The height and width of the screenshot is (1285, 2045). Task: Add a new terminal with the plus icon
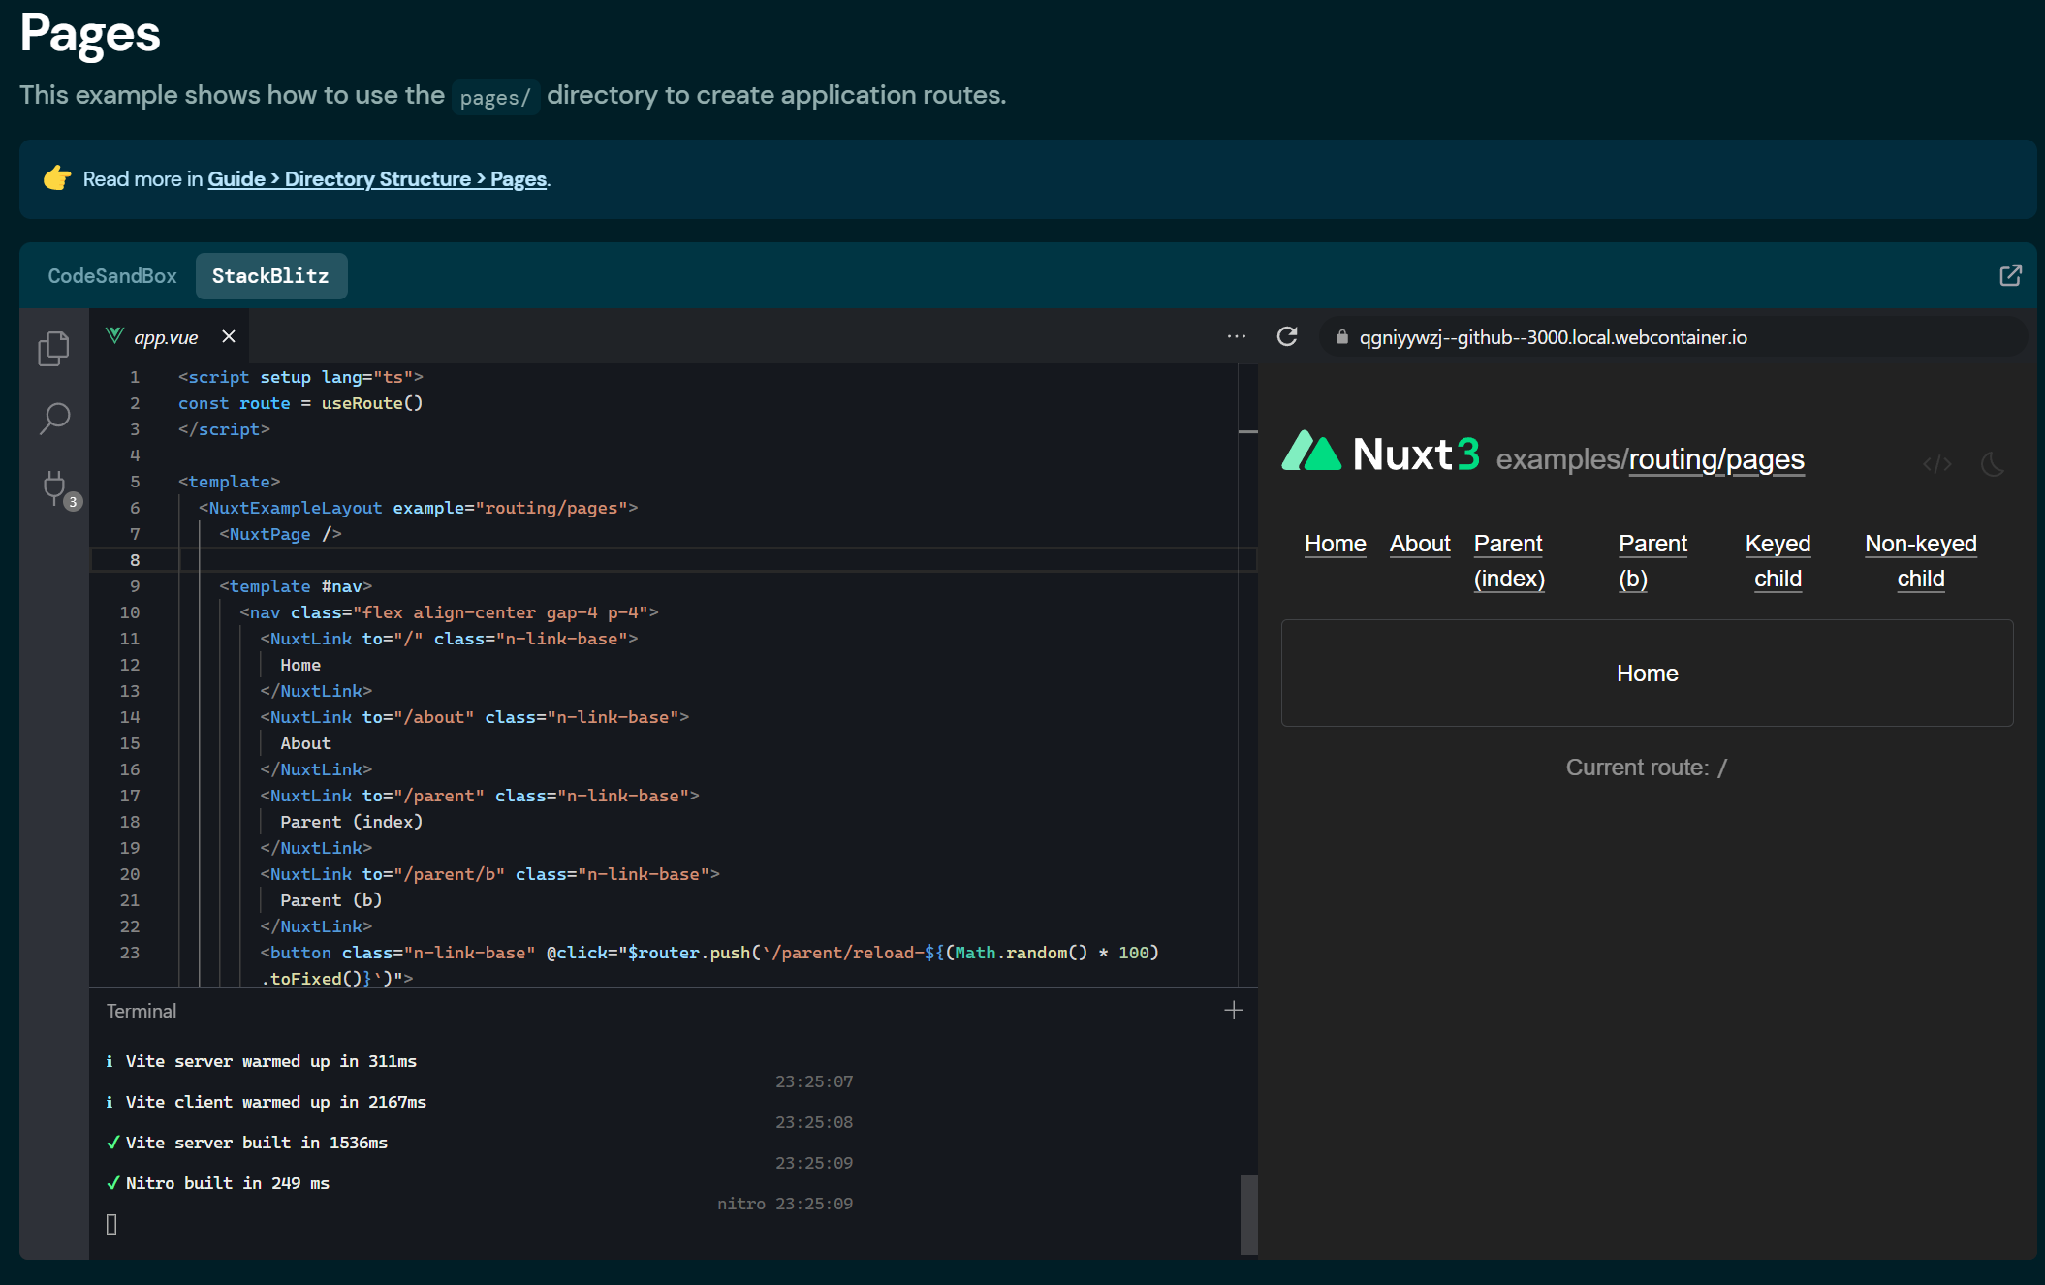coord(1233,1010)
